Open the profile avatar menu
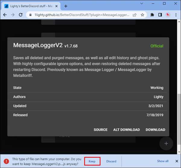This screenshot has width=181, height=168. coord(168,15)
